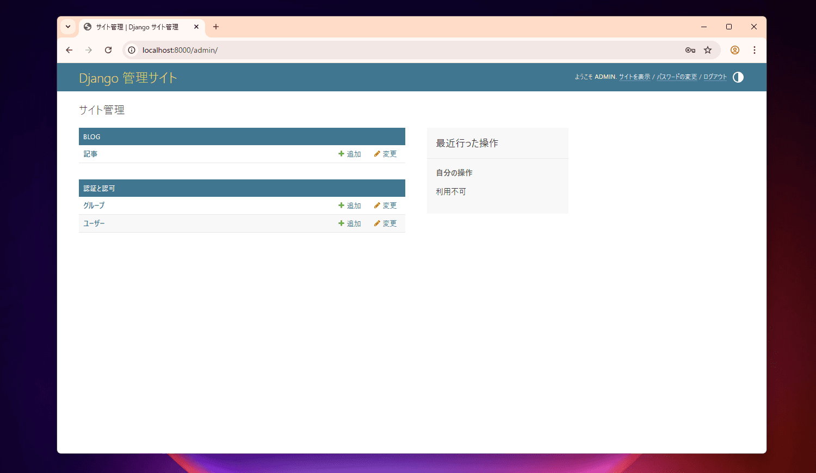The image size is (816, 473).
Task: Close the Django サイト管理 tab
Action: click(196, 27)
